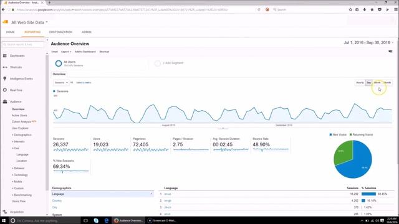Screen dimensions: 399x224
Task: Bookmark this page with the star icon
Action: click(x=350, y=10)
